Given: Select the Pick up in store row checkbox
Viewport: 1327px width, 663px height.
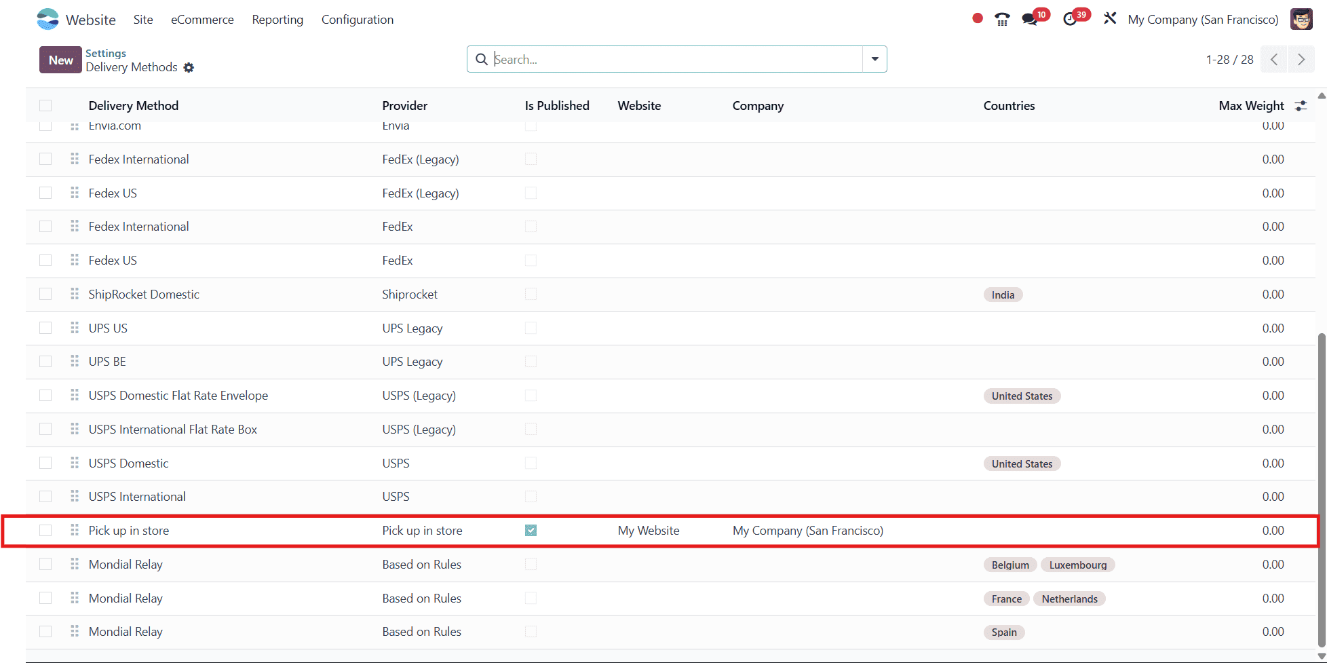Looking at the screenshot, I should [x=45, y=530].
